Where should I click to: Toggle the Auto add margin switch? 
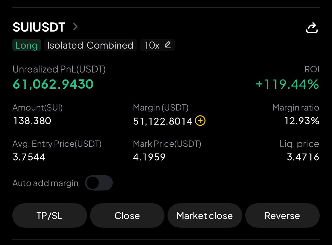(x=99, y=183)
